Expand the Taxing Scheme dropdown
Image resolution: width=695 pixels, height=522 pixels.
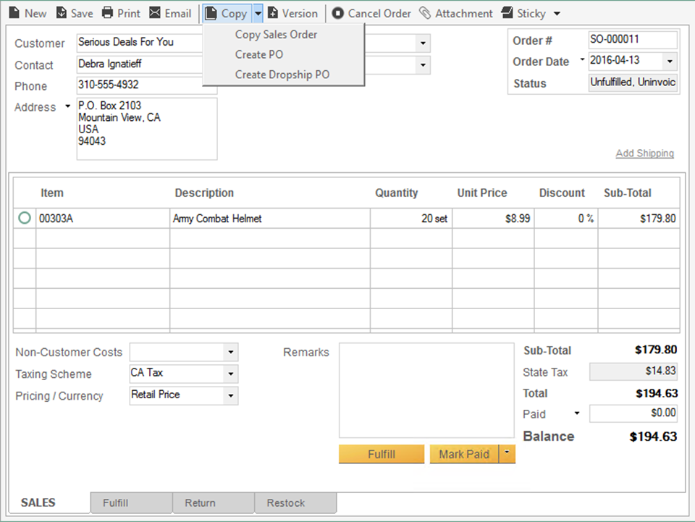[x=230, y=374]
